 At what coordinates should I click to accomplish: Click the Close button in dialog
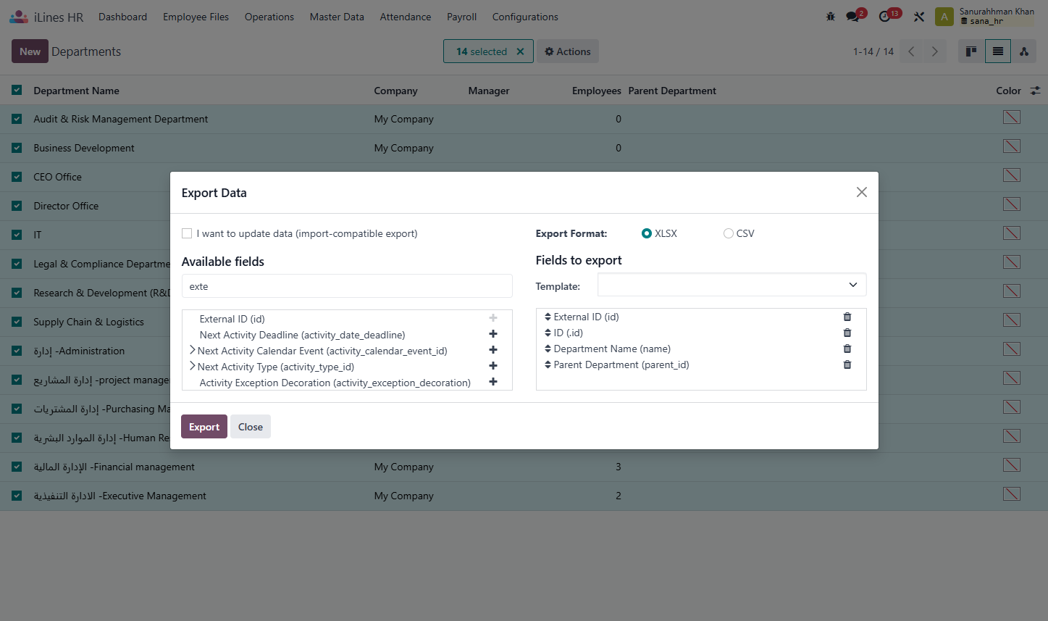click(251, 427)
